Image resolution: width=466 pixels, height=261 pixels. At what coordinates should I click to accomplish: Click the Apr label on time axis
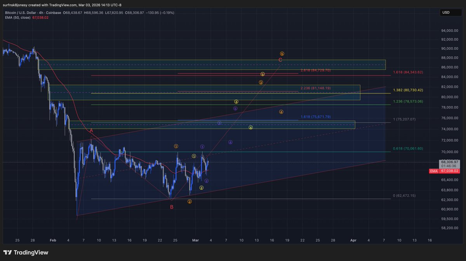tap(353, 240)
